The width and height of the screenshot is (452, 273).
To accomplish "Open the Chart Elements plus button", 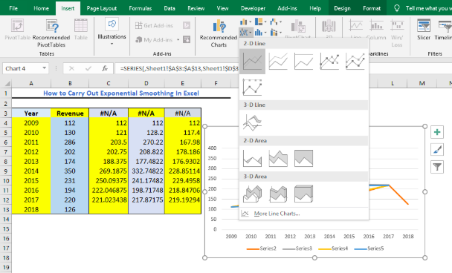I will [x=437, y=132].
